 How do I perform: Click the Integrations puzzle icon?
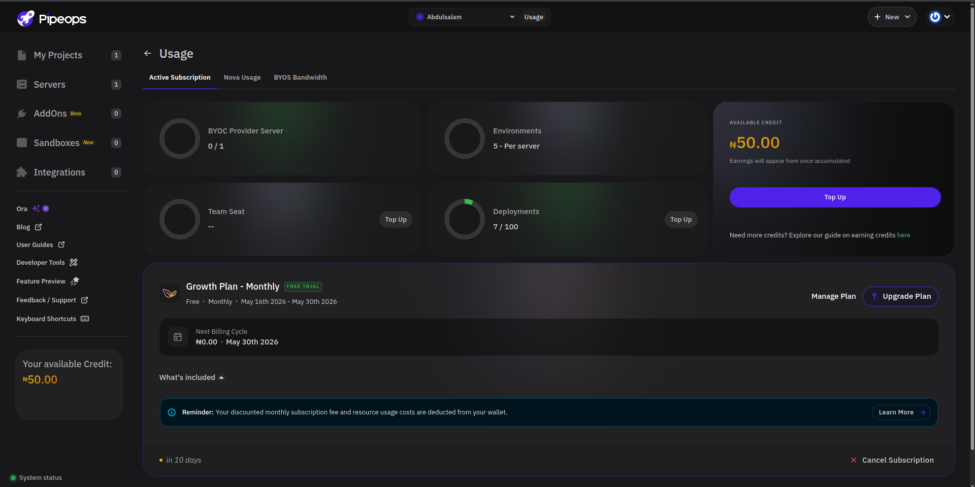point(22,172)
